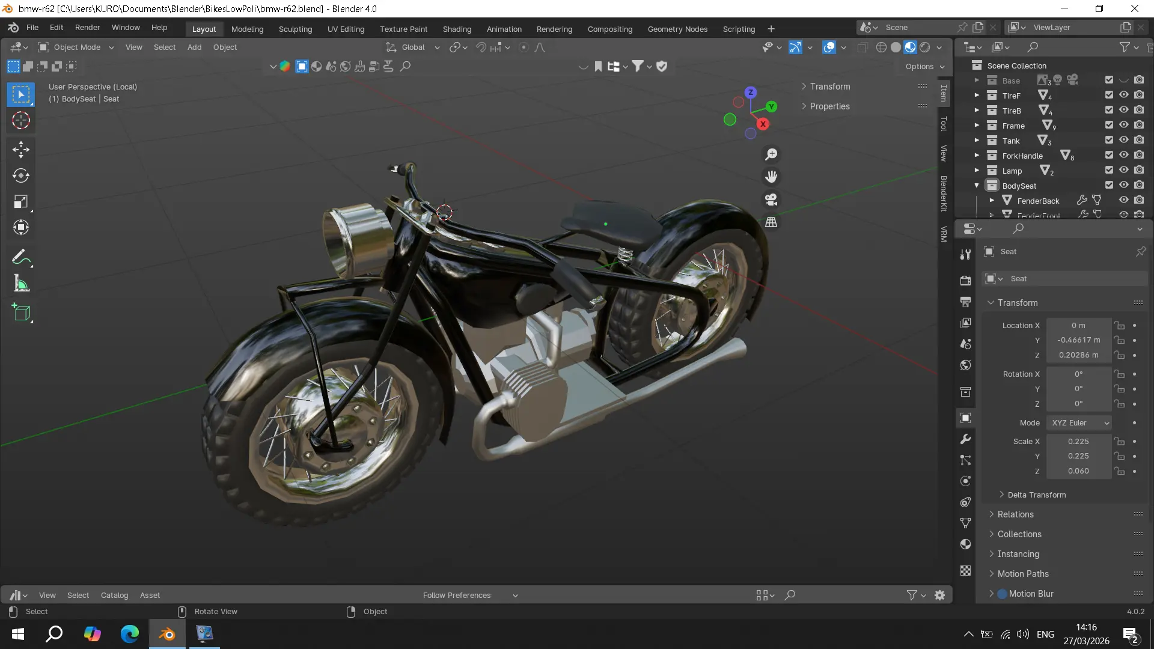The image size is (1154, 649).
Task: Open the Global orientation dropdown
Action: tap(413, 47)
